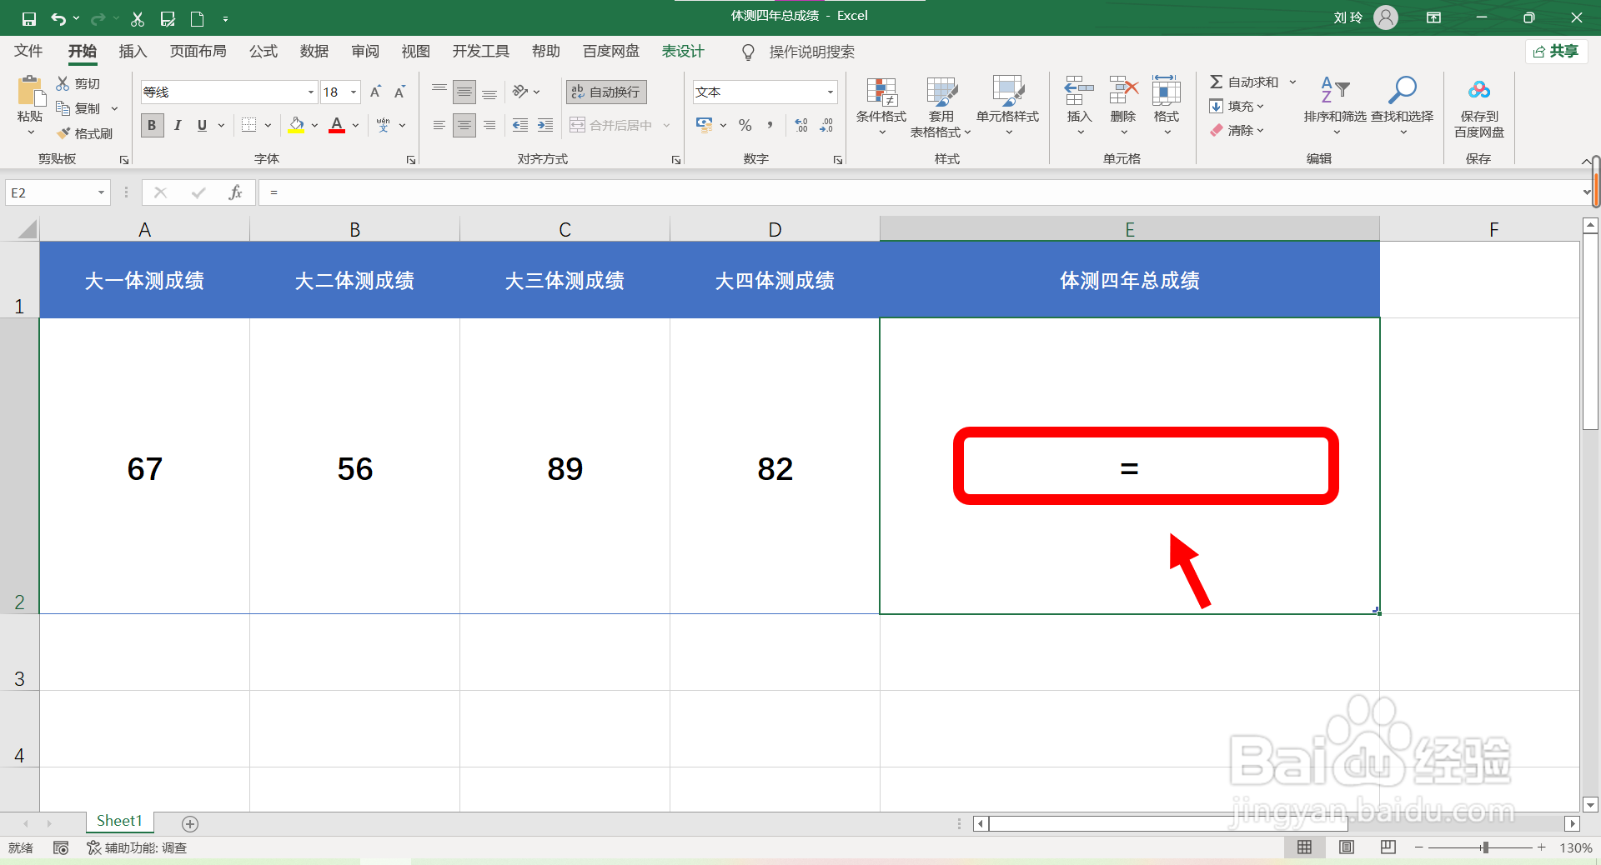Switch to the 公式 Formulas tab
This screenshot has width=1601, height=865.
pyautogui.click(x=263, y=51)
